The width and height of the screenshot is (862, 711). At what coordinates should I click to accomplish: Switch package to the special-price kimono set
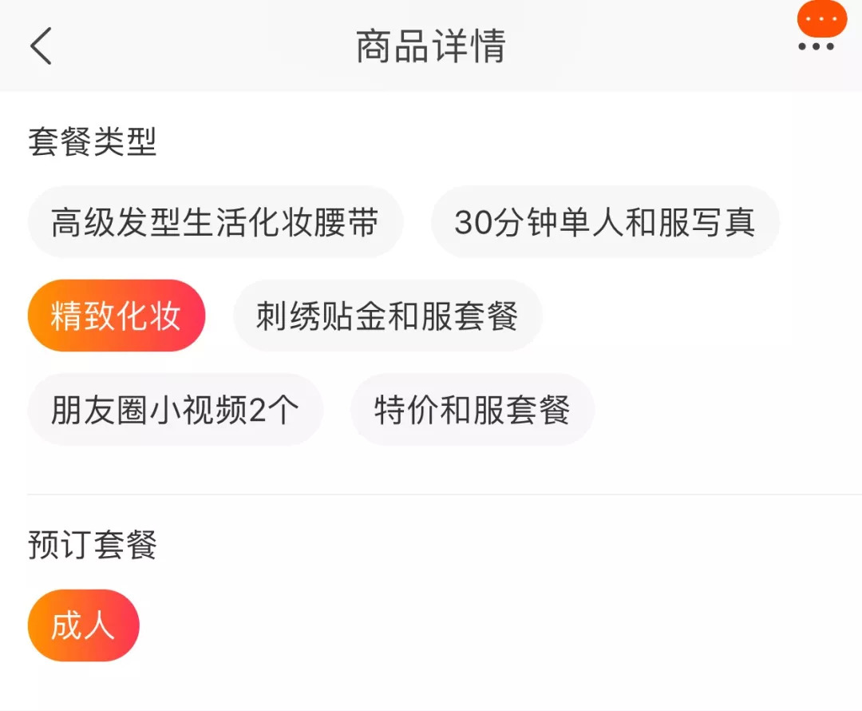tap(472, 410)
